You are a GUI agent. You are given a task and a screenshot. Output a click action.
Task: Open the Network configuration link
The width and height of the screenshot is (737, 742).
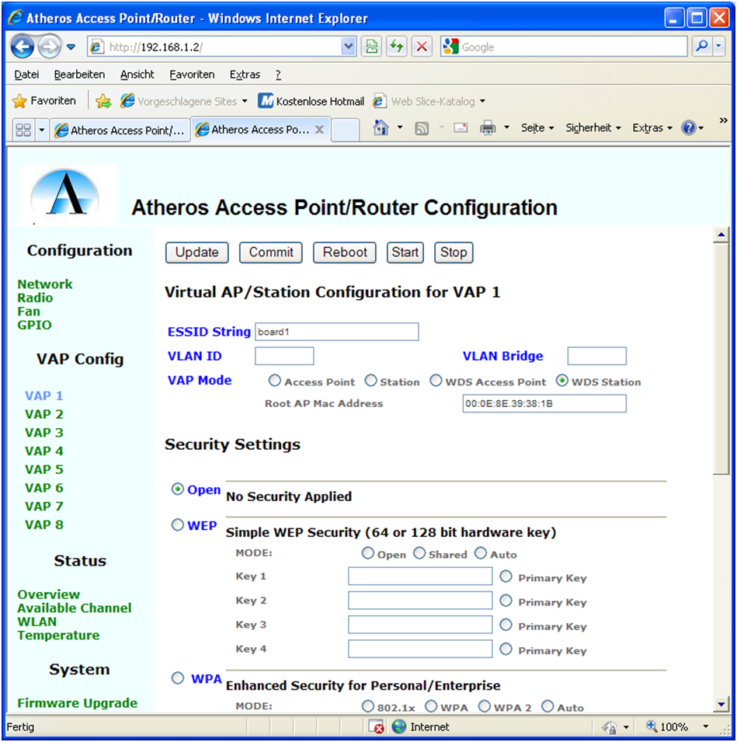pyautogui.click(x=45, y=284)
